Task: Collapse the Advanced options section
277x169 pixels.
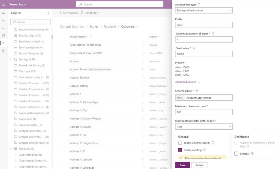Action: (x=188, y=82)
